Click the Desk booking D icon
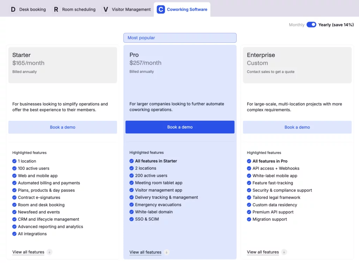 pos(13,9)
